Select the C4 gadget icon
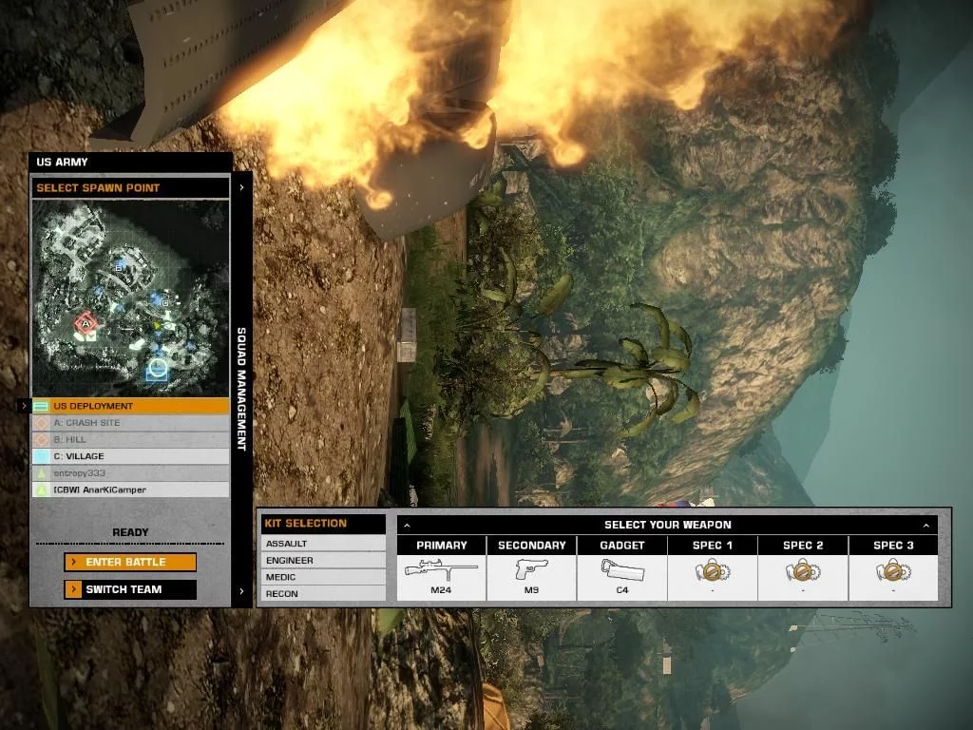This screenshot has width=973, height=730. click(622, 570)
